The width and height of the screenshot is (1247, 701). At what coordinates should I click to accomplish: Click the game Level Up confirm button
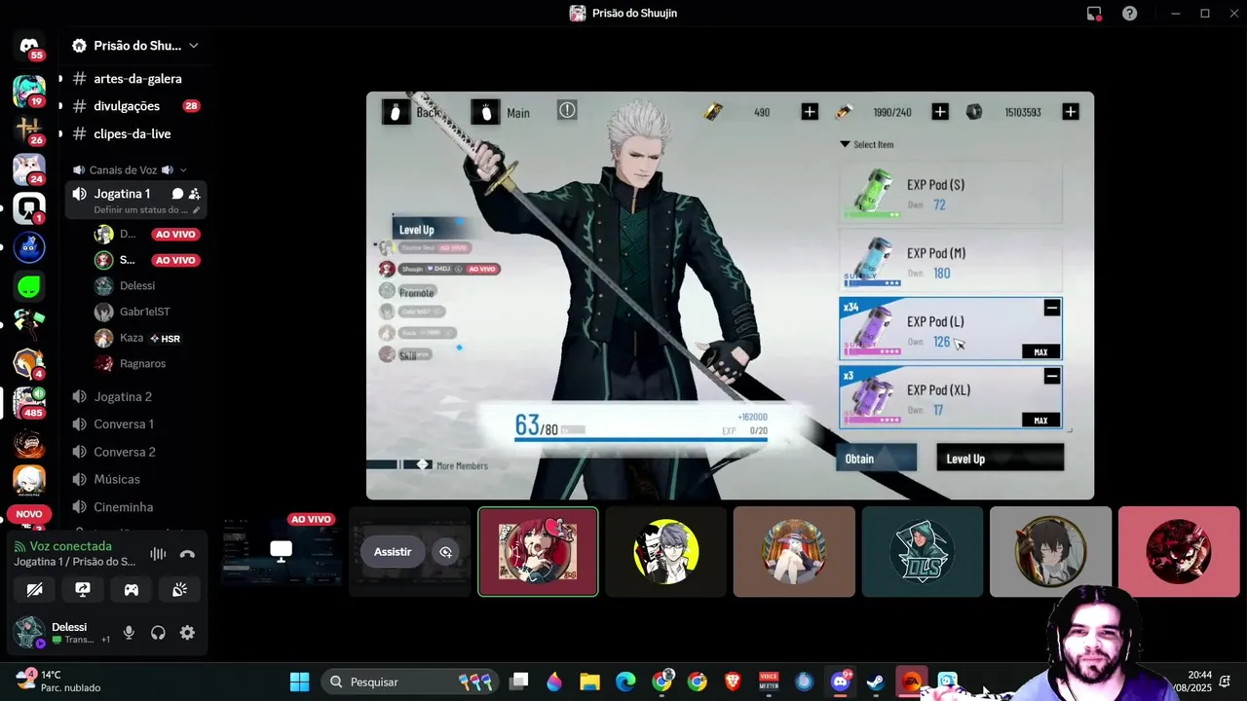(x=1000, y=459)
